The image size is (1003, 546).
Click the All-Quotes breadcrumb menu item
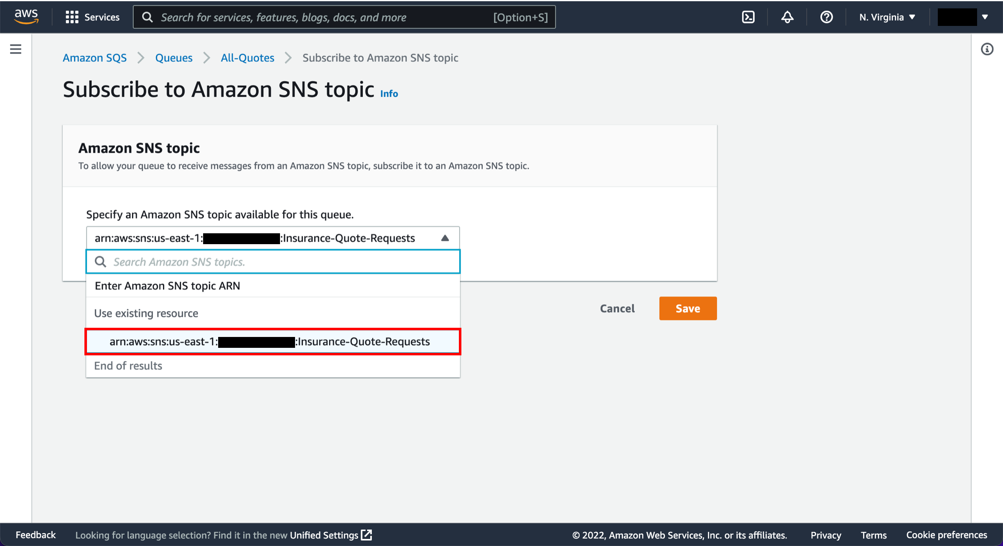click(x=248, y=58)
